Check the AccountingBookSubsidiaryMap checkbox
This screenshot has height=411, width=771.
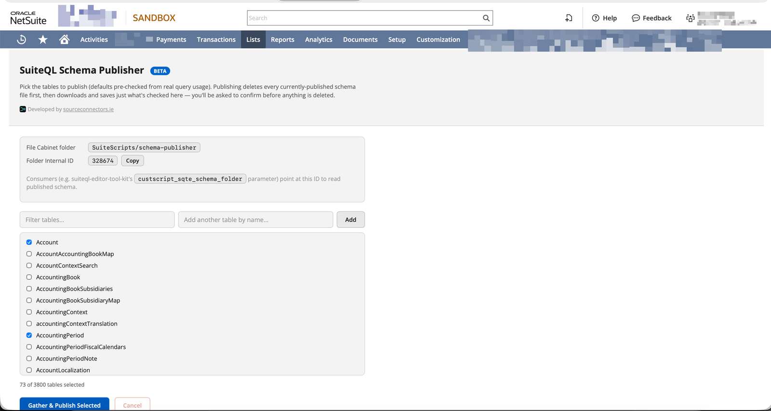click(29, 300)
